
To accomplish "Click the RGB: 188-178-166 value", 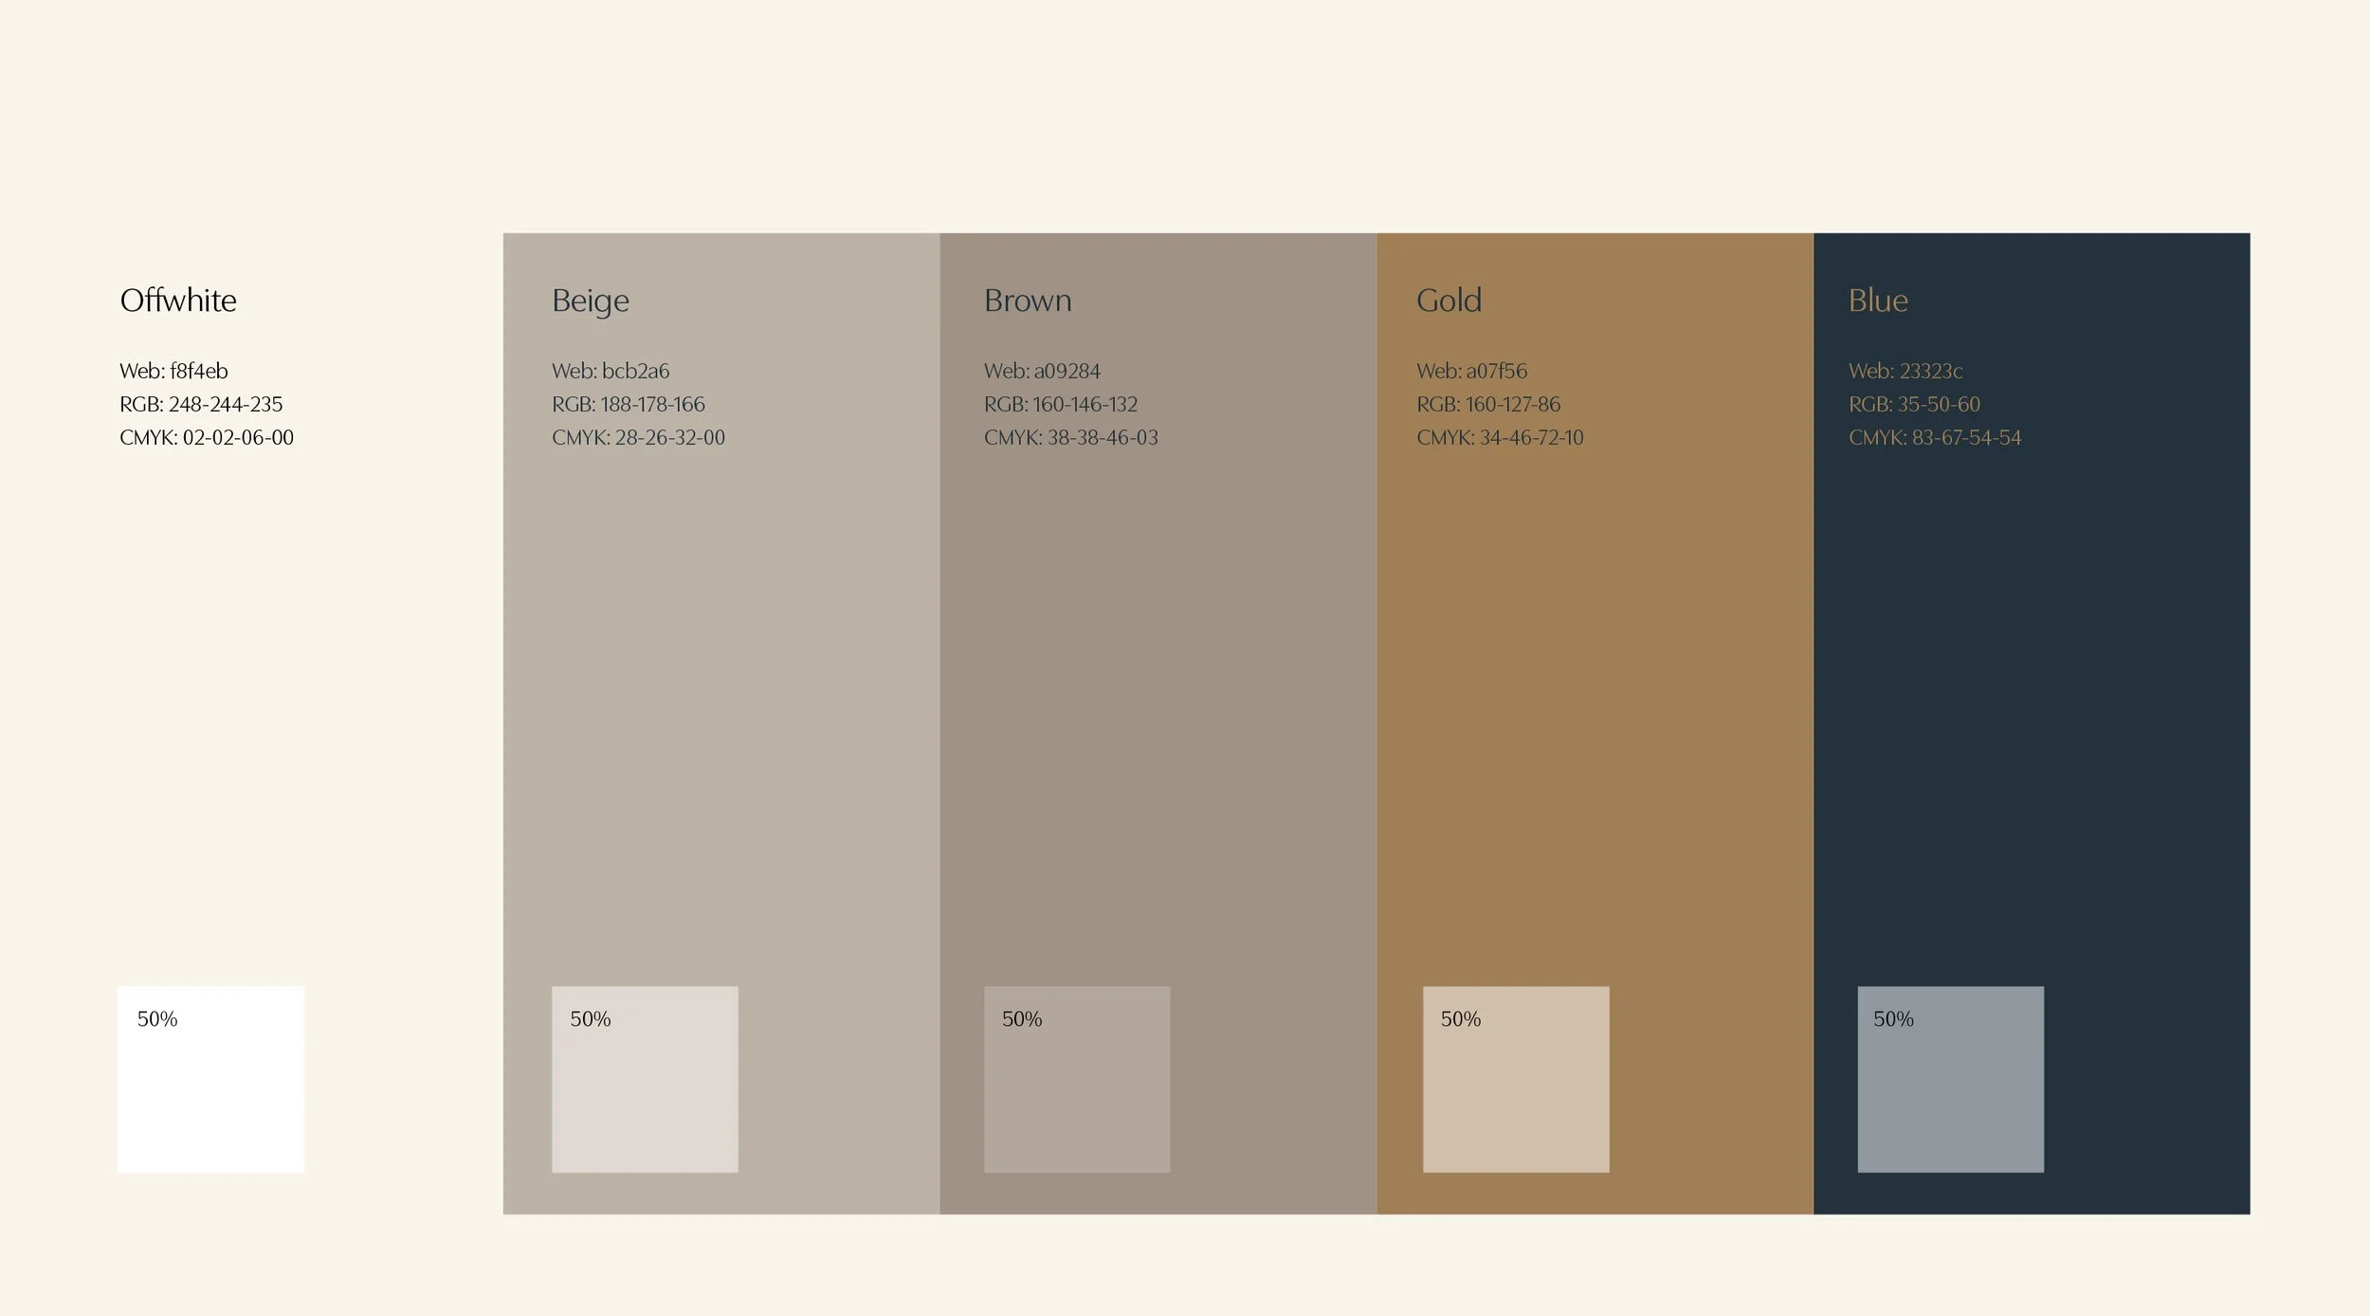I will (628, 404).
